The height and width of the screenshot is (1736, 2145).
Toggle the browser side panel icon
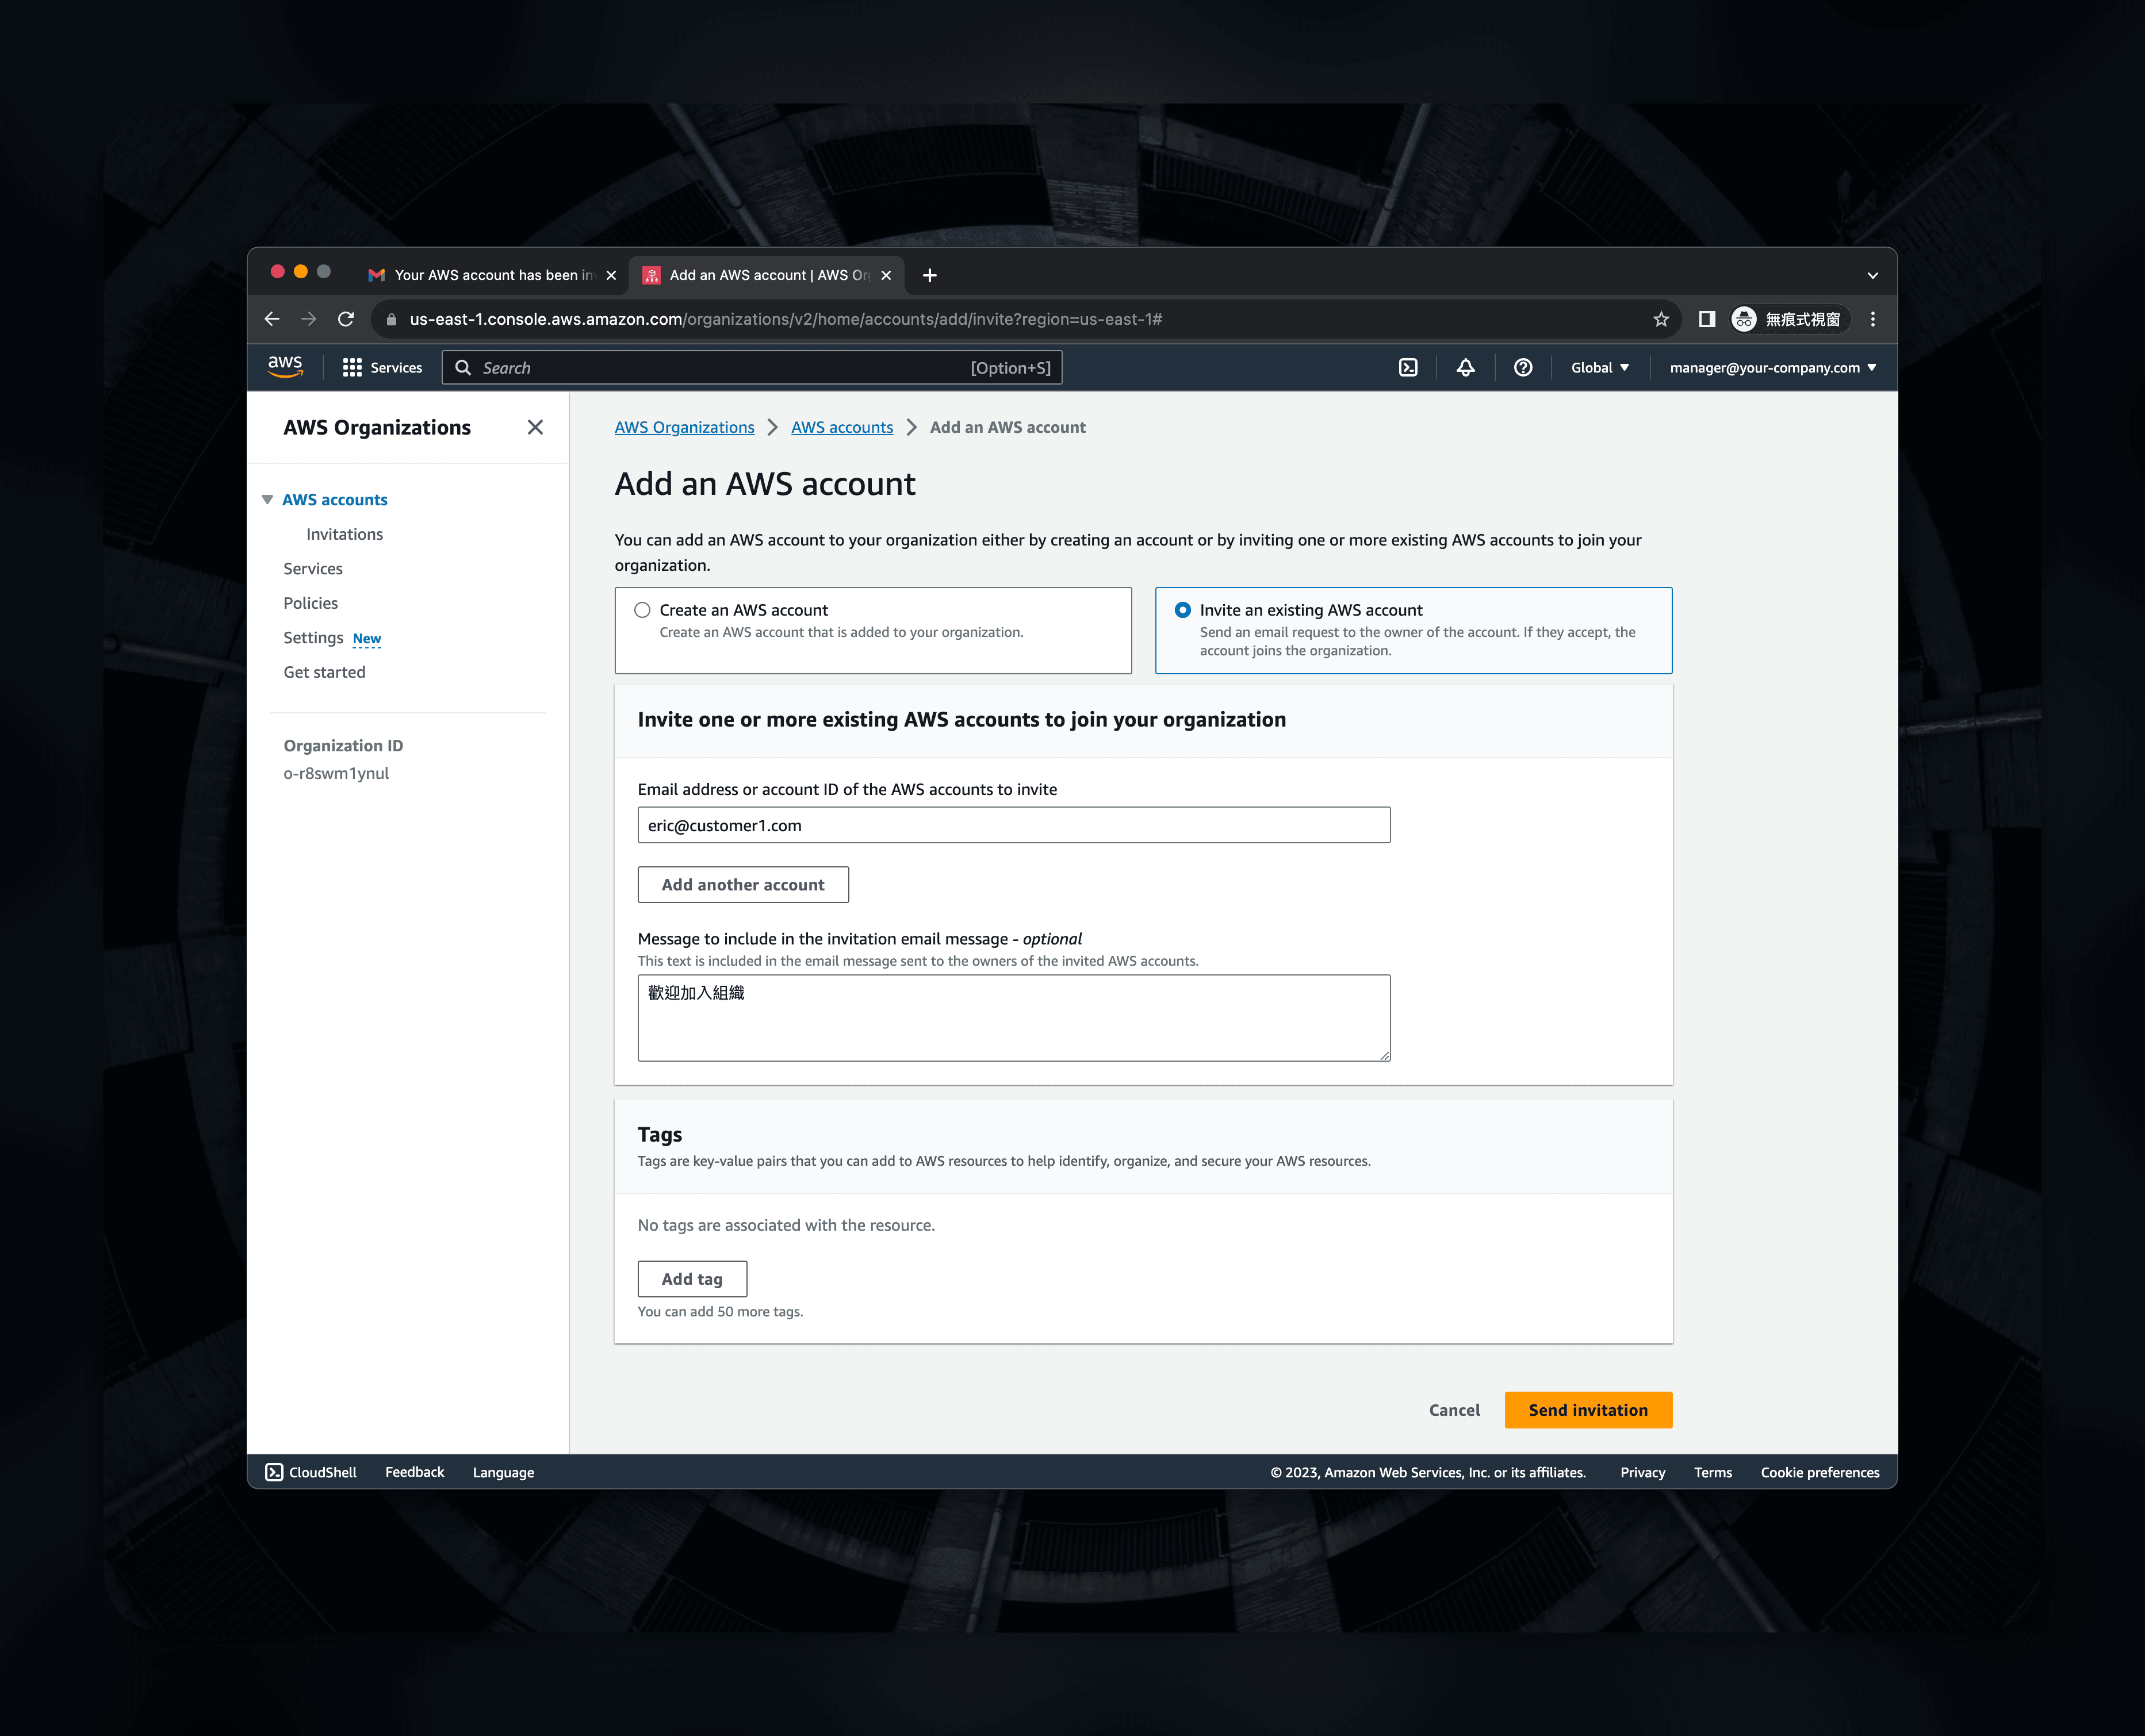point(1707,319)
